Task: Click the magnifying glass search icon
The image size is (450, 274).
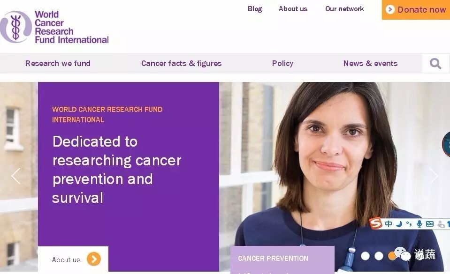Action: (435, 63)
